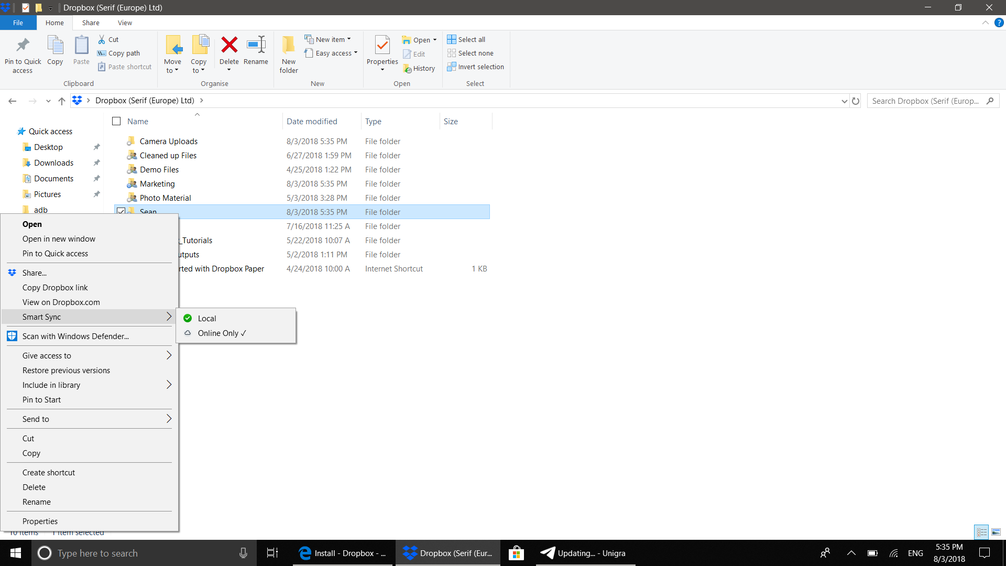Viewport: 1006px width, 566px height.
Task: Click the Dropbox taskbar icon
Action: pyautogui.click(x=410, y=553)
